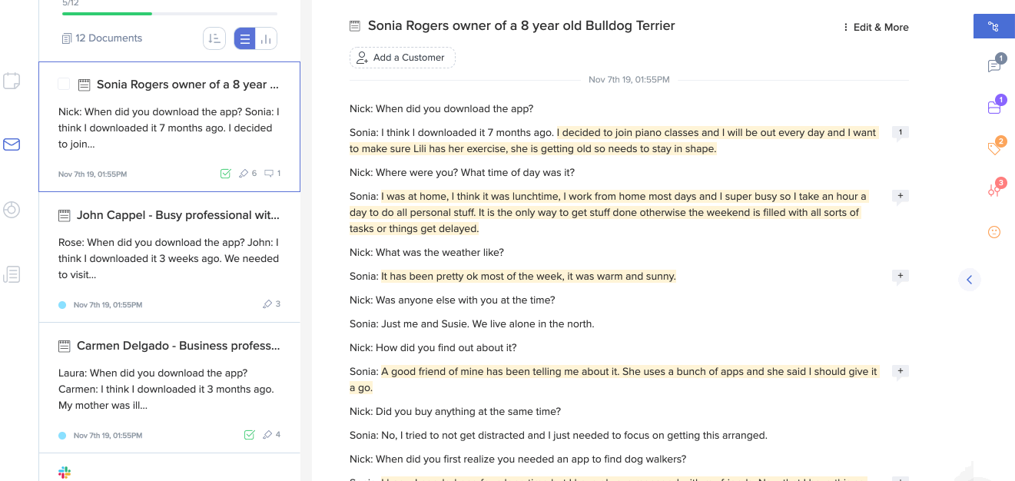
Task: Click comment count 1 on Sonia card
Action: 272,174
